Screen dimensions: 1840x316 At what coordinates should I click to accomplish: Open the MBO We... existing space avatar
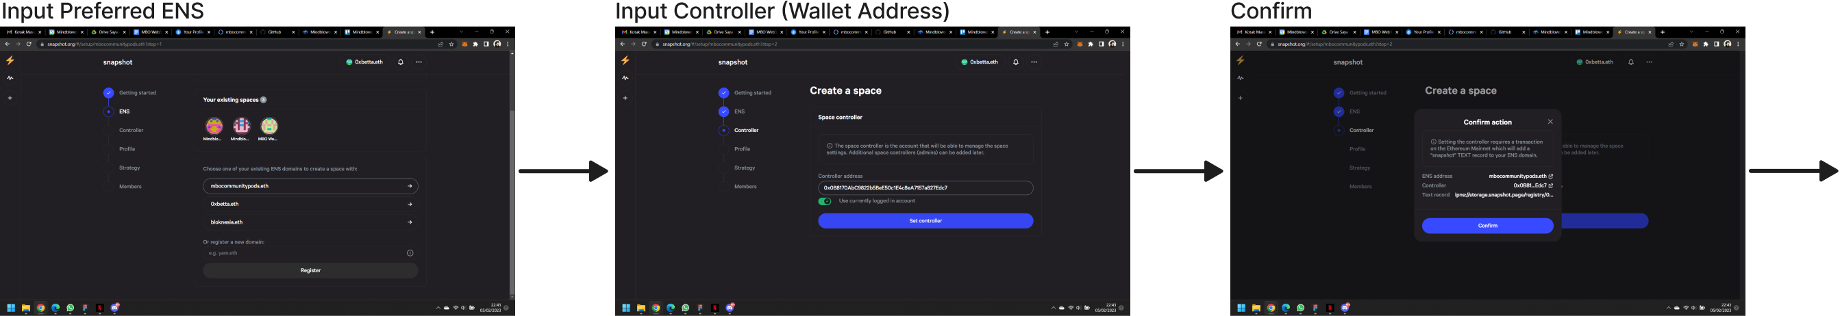coord(269,127)
